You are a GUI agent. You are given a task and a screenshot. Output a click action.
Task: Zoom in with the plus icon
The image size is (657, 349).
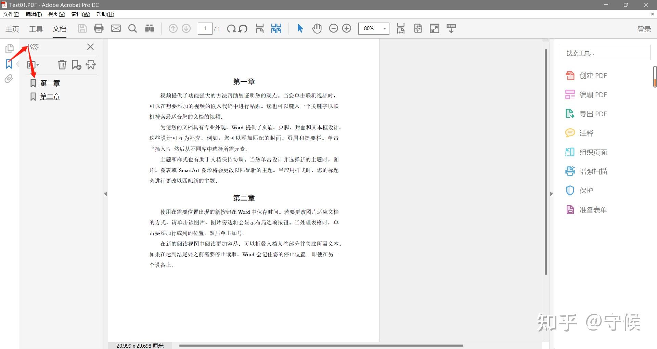(347, 28)
